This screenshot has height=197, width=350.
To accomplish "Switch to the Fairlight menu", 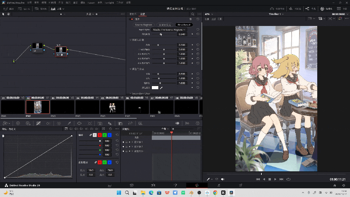I will (109, 2).
